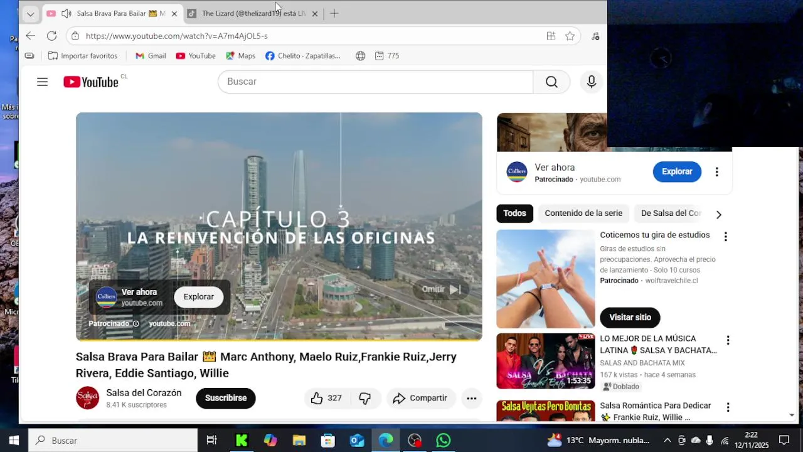Click the ad info icon beside Patrocinado
This screenshot has width=803, height=452.
coord(136,324)
